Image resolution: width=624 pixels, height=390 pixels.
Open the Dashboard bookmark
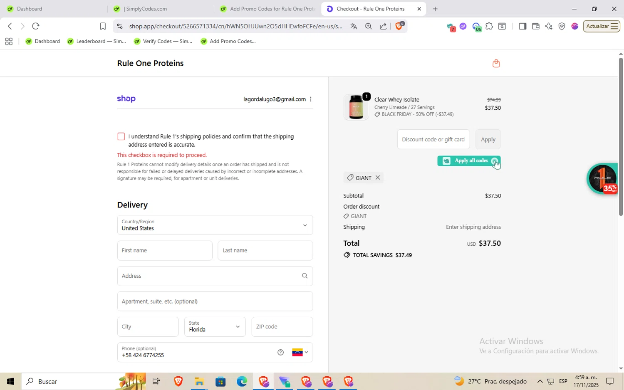pos(43,41)
